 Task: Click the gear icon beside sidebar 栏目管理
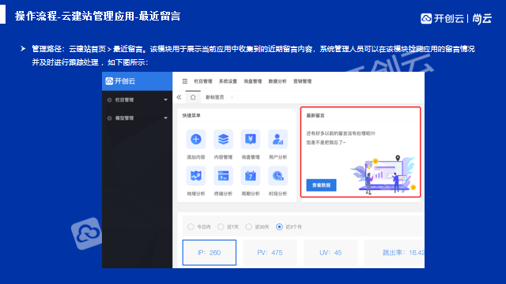click(109, 100)
